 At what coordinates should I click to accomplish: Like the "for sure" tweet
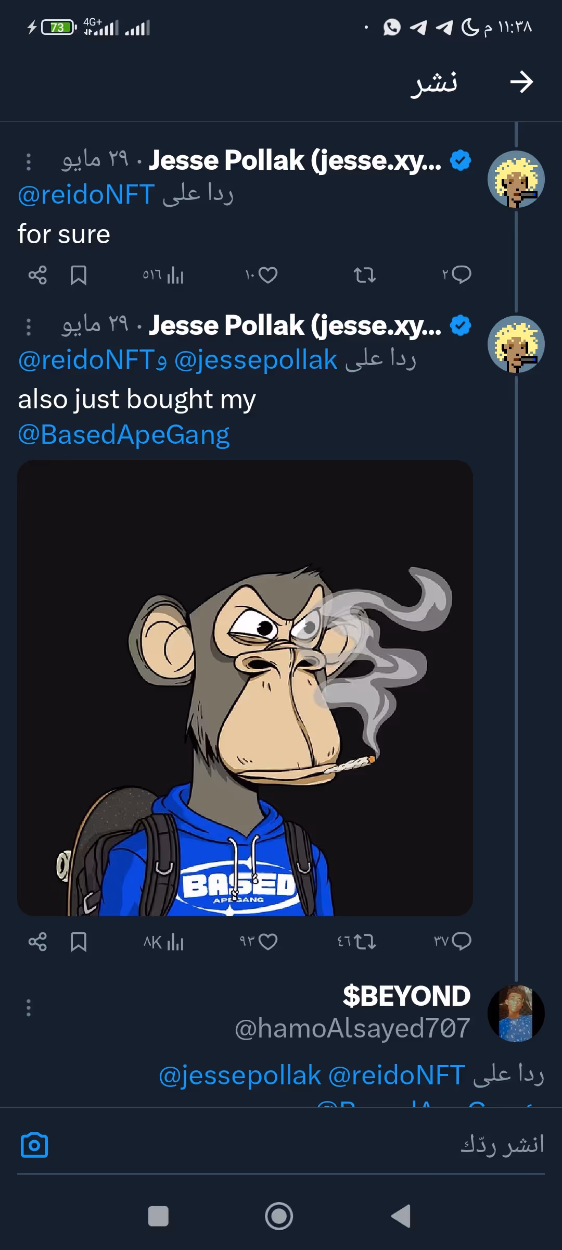(267, 275)
